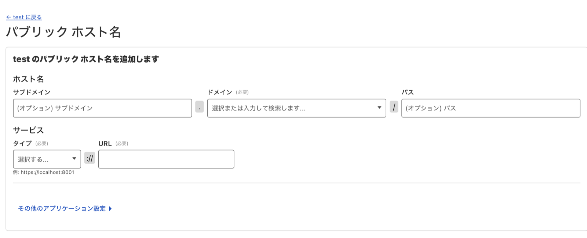This screenshot has height=238, width=587.
Task: Click the slash separator before path field
Action: click(x=394, y=107)
